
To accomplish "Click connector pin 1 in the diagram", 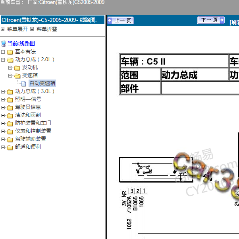I will click(144, 191).
